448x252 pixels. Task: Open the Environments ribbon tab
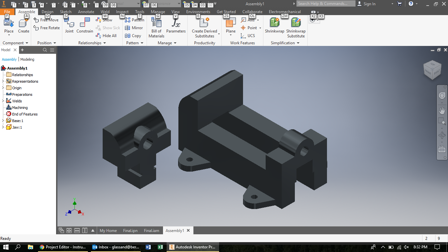click(198, 12)
